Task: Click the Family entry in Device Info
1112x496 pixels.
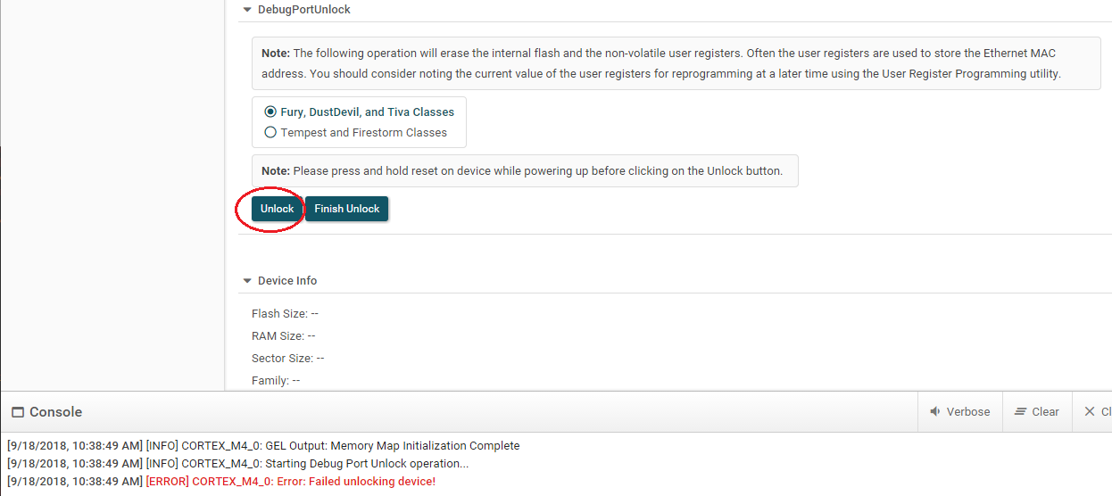Action: (x=276, y=381)
